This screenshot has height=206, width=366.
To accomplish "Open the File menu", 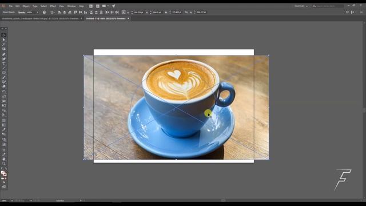I will (11, 6).
